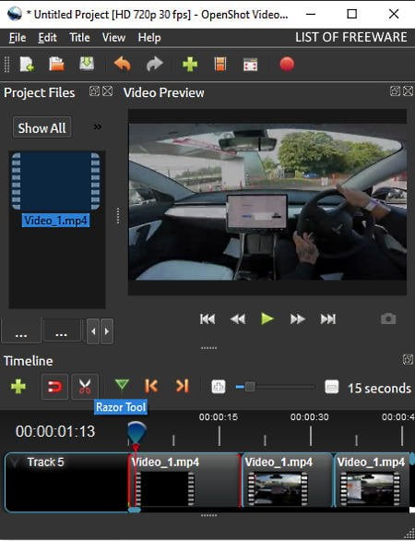The height and width of the screenshot is (541, 415).
Task: Add marker with green triangle icon
Action: (122, 385)
